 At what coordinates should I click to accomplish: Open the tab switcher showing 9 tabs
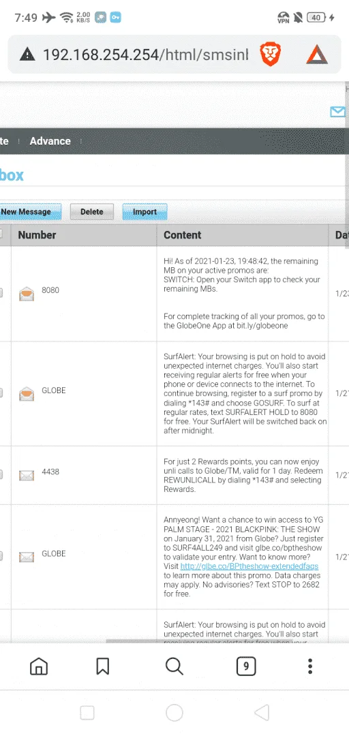click(x=246, y=666)
